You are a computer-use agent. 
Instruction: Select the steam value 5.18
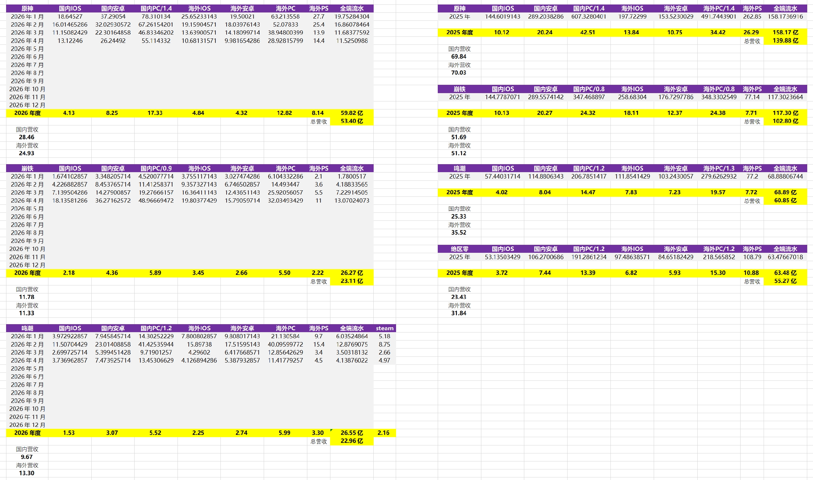coord(385,336)
